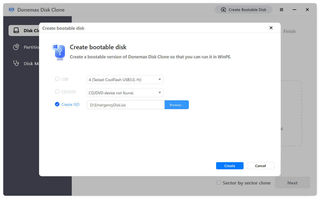Click the EmergencyDisk.iso path field

click(x=125, y=105)
